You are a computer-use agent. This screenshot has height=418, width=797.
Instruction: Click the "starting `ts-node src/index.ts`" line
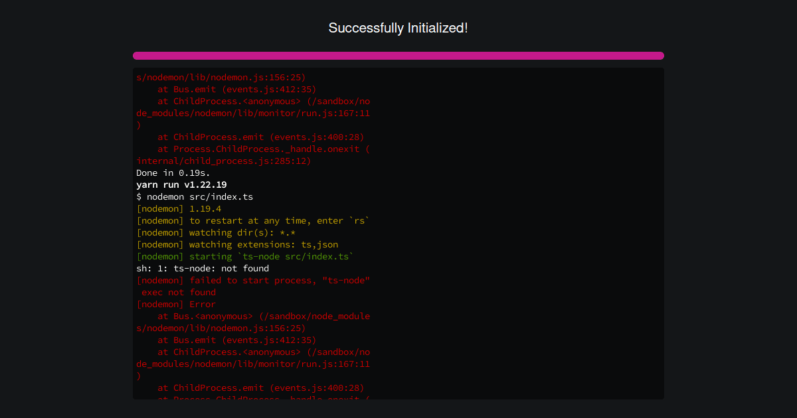(x=244, y=256)
